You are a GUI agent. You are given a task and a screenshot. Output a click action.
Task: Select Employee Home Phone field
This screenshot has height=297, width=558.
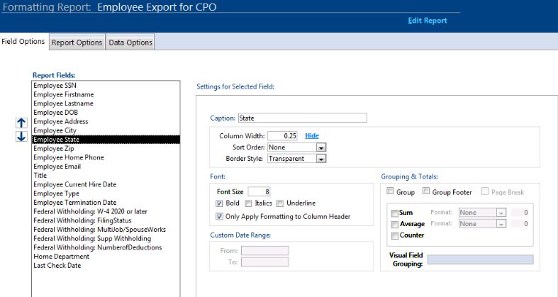pyautogui.click(x=106, y=157)
